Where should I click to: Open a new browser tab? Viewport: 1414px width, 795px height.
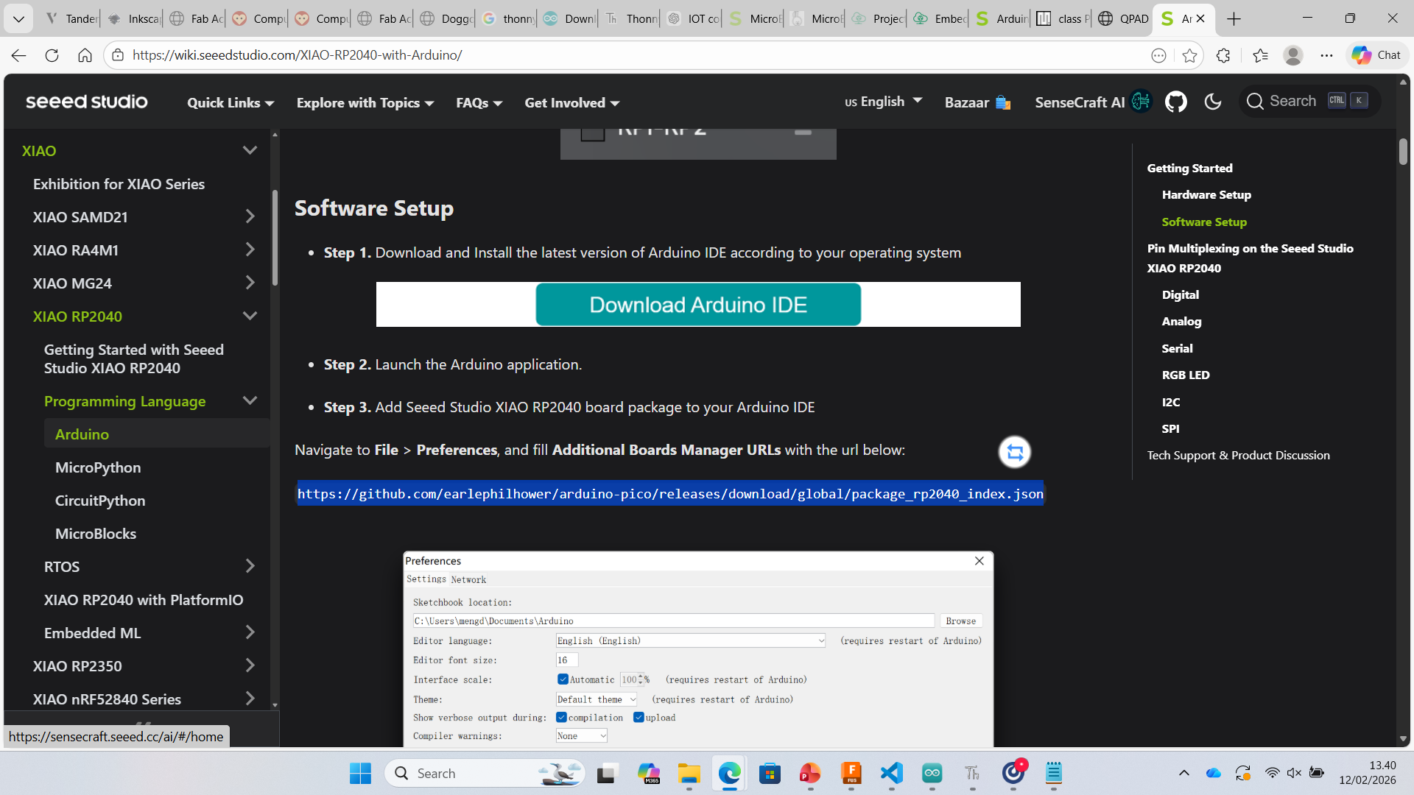pos(1234,18)
